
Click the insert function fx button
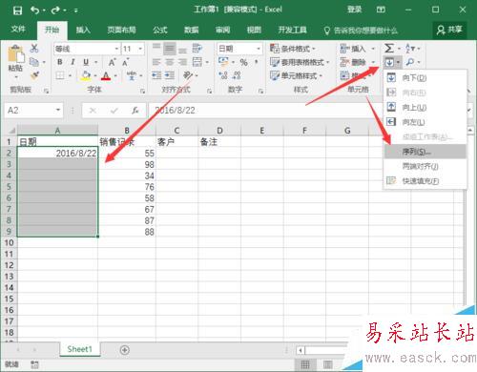pos(135,111)
